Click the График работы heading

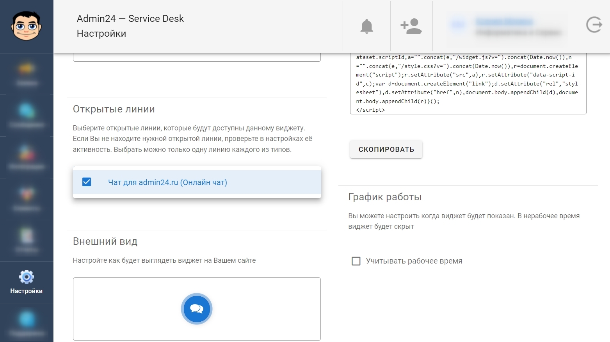coord(385,197)
